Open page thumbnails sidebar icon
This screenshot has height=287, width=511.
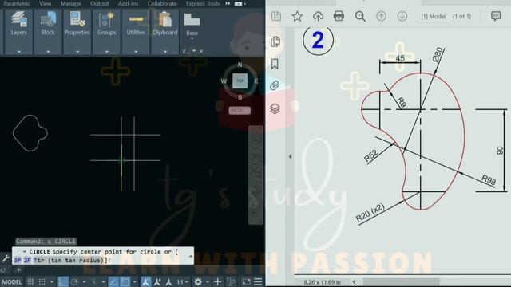(x=275, y=41)
